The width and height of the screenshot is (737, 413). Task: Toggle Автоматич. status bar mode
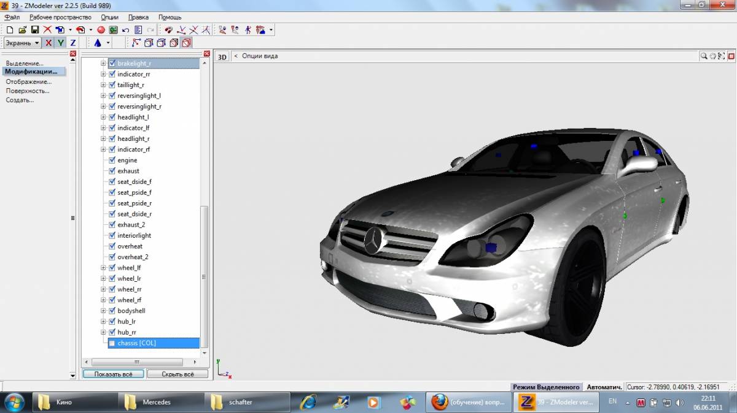click(604, 387)
